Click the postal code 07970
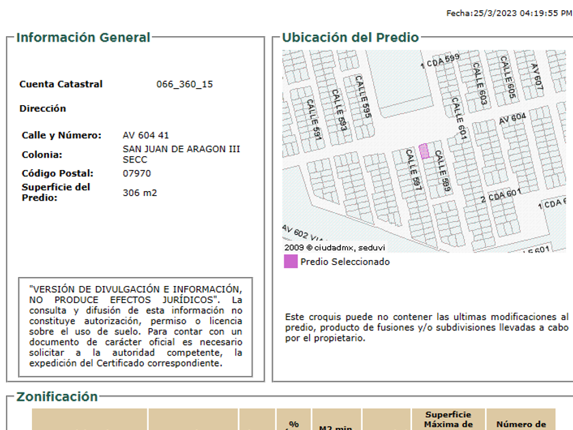The image size is (573, 430). pyautogui.click(x=136, y=173)
